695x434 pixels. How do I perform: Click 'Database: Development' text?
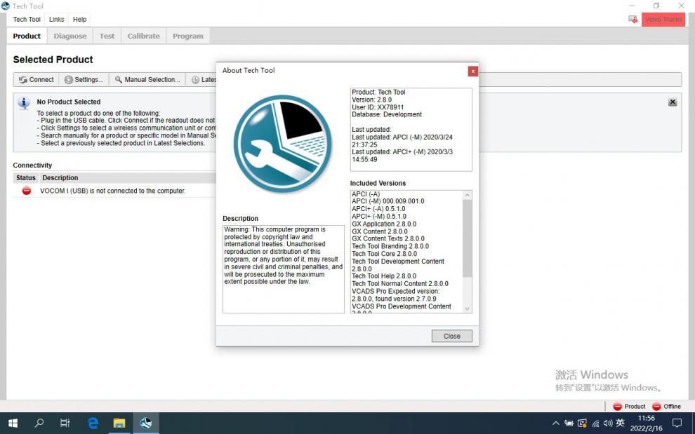pyautogui.click(x=387, y=114)
